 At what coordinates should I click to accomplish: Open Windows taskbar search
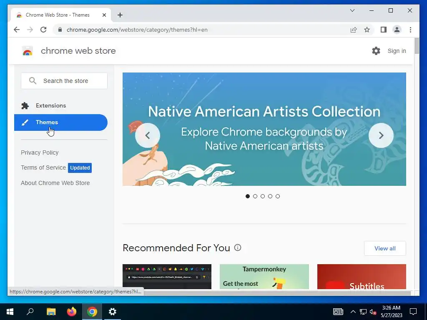30,312
